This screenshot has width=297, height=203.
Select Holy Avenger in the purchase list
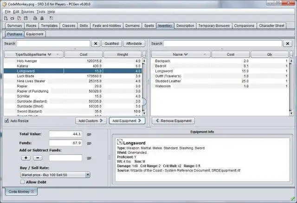click(73, 61)
